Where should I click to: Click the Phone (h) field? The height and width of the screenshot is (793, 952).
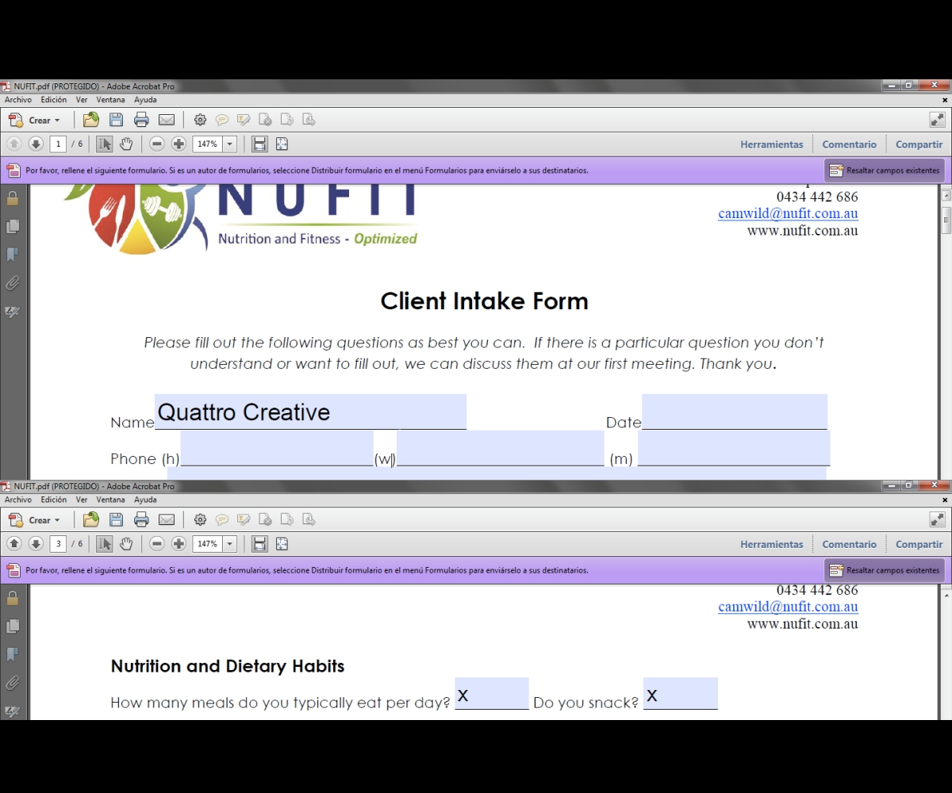pyautogui.click(x=277, y=448)
